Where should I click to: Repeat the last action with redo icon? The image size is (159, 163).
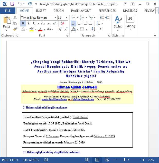click(30, 4)
